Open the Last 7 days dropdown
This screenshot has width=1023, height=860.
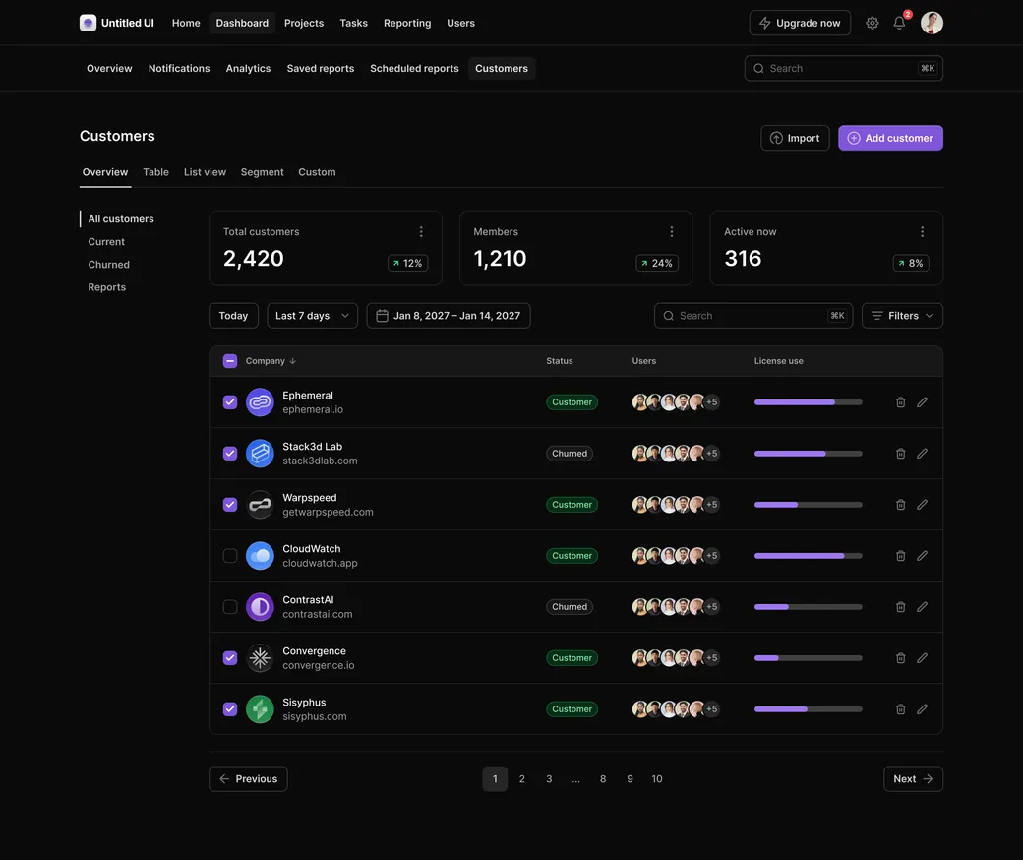pyautogui.click(x=313, y=316)
